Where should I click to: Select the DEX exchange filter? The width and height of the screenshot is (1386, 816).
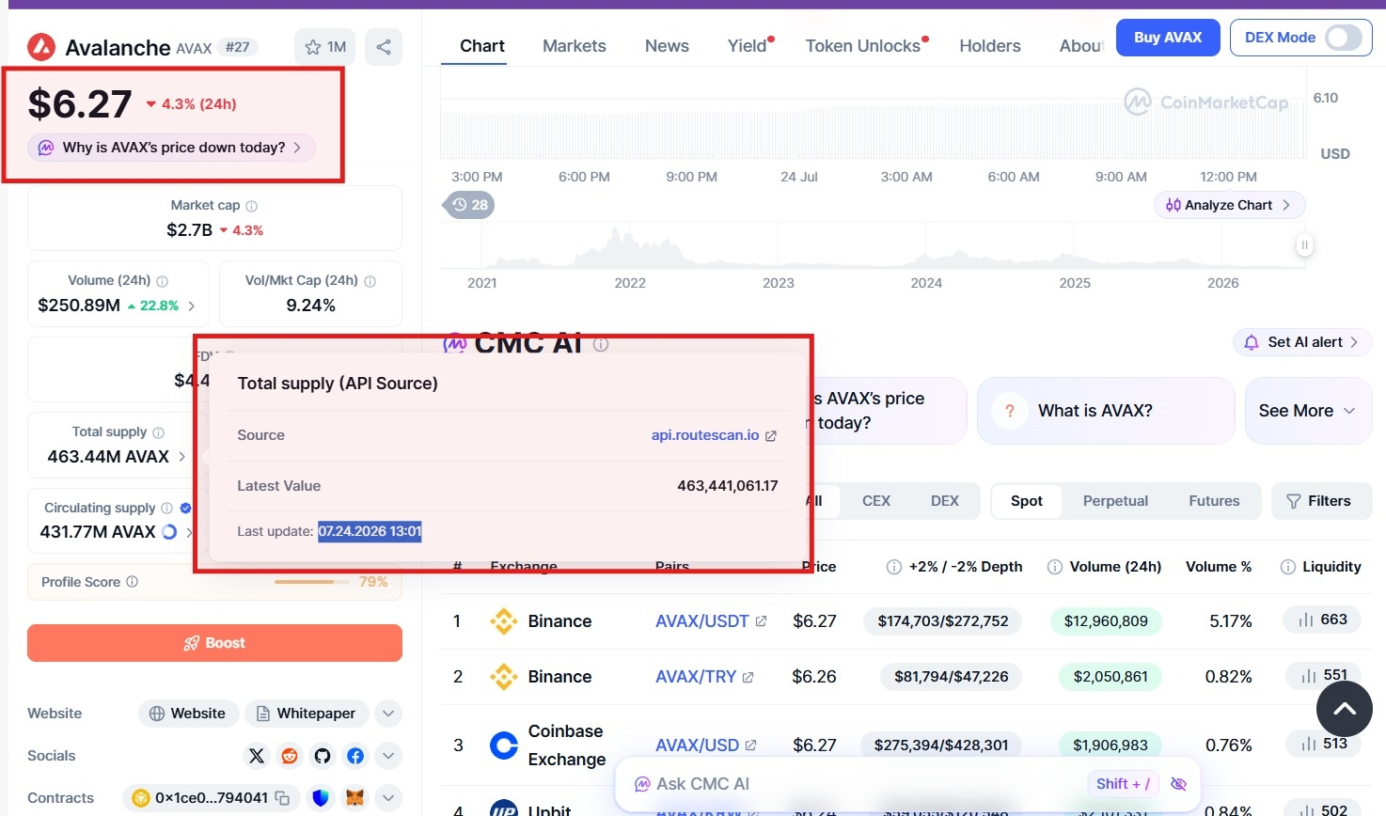click(945, 501)
